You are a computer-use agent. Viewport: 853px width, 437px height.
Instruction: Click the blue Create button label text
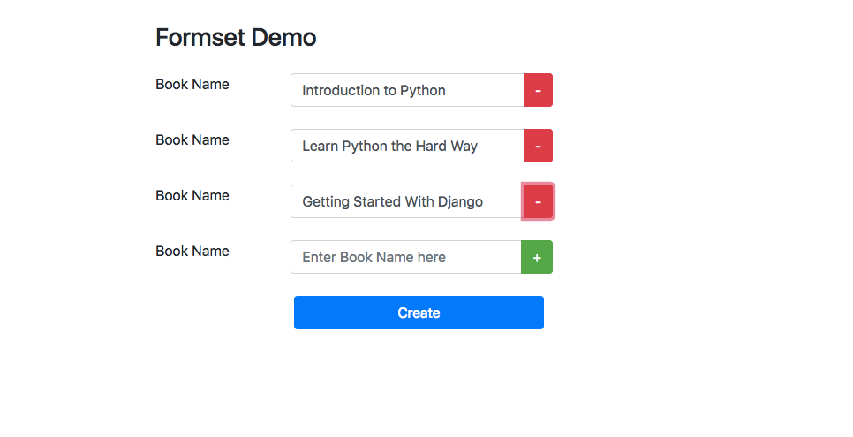(x=419, y=313)
